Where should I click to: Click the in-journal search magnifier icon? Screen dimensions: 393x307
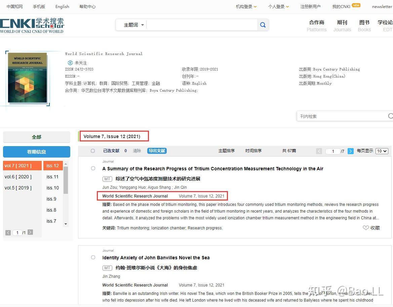click(391, 116)
